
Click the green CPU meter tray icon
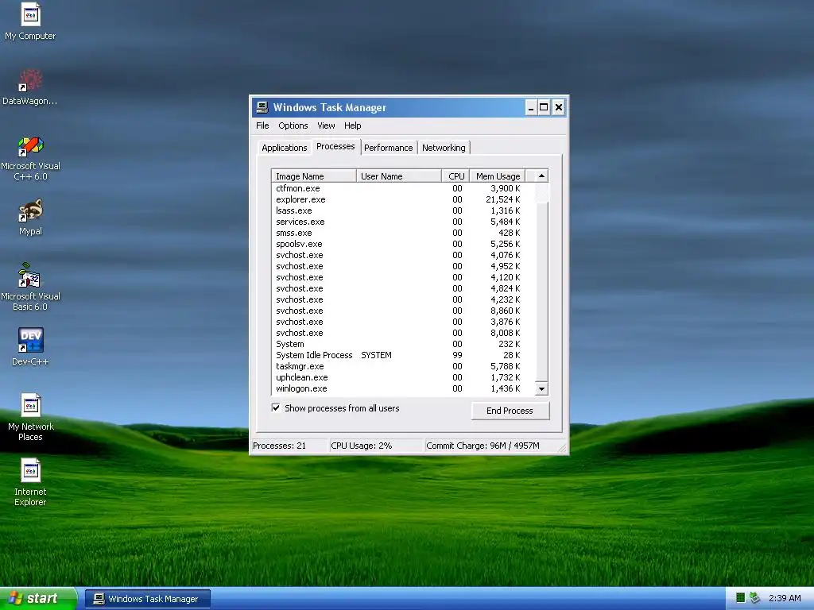(x=741, y=598)
